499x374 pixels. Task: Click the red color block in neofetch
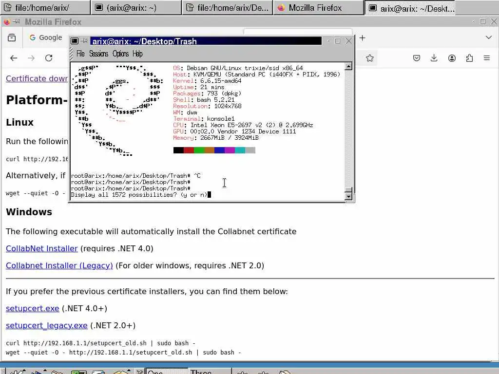tap(189, 150)
